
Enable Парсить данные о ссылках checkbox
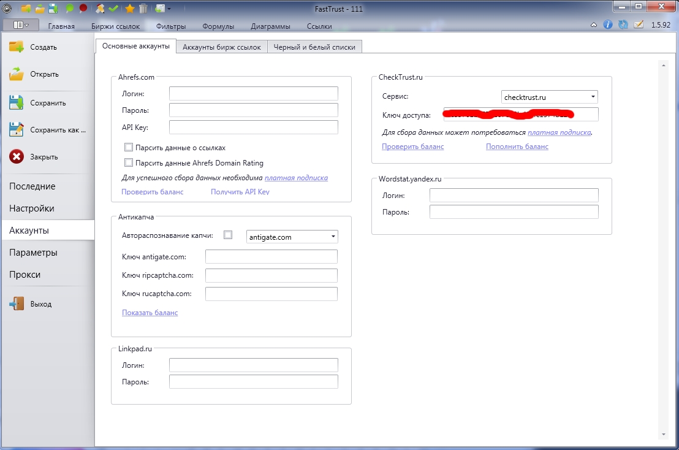[129, 147]
